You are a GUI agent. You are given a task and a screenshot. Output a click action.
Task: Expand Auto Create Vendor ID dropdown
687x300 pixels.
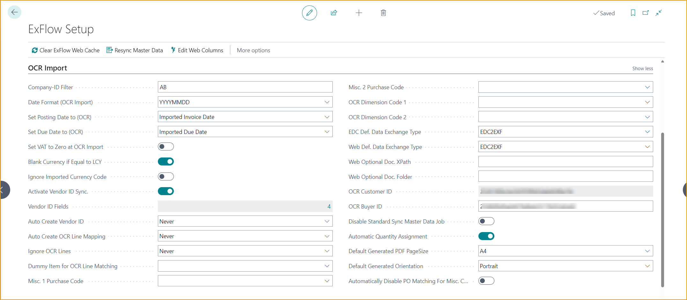click(x=327, y=221)
